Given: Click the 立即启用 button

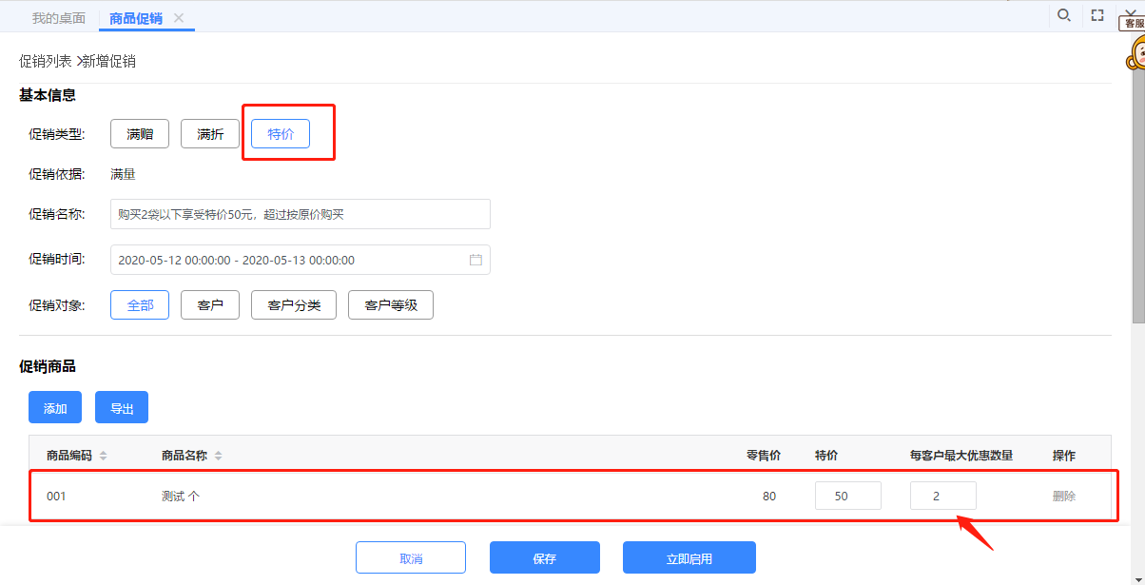Looking at the screenshot, I should point(689,558).
